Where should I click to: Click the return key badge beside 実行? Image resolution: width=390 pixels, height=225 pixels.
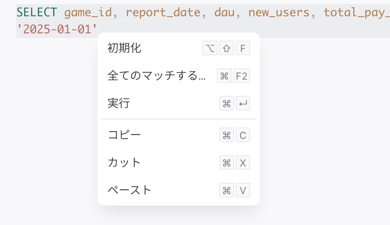pos(243,103)
